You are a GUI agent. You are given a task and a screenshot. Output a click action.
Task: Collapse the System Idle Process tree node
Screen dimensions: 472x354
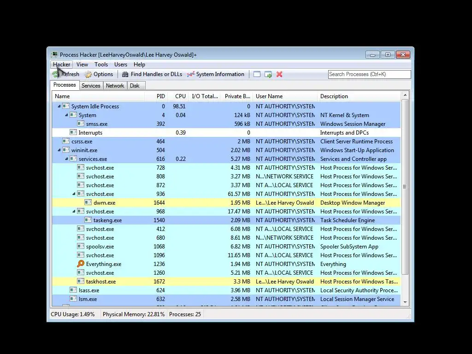click(x=59, y=106)
